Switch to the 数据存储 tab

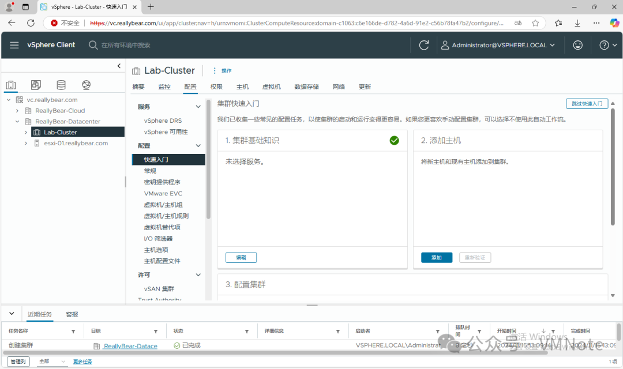pos(306,87)
